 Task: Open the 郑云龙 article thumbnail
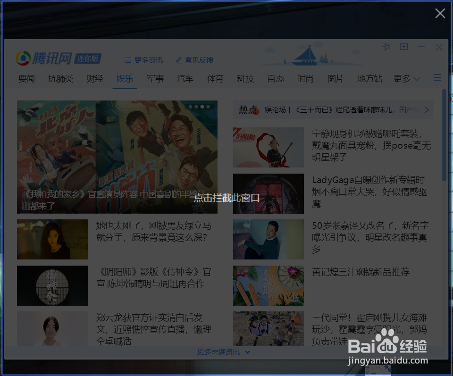click(52, 329)
